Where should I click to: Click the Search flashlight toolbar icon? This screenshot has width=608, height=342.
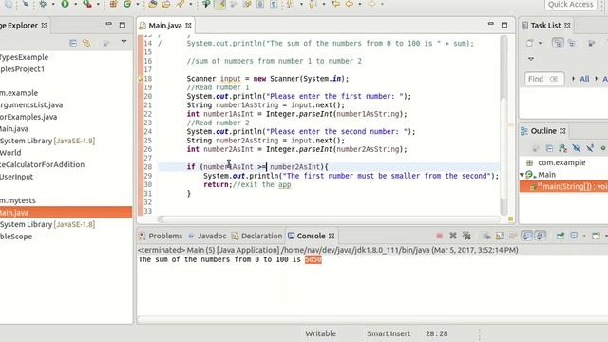[180, 4]
